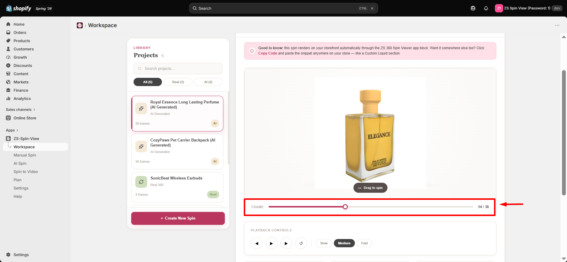Click the page vertical scrollbar thumb
The width and height of the screenshot is (567, 262).
(564, 133)
